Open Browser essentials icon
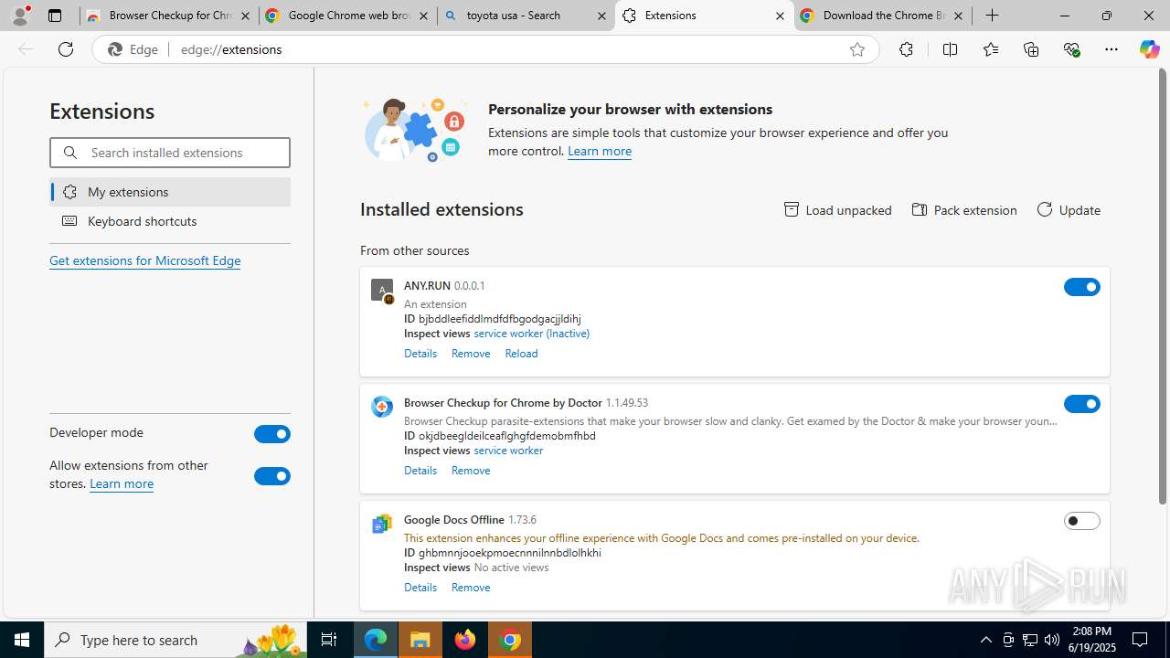Viewport: 1170px width, 658px height. tap(1071, 49)
